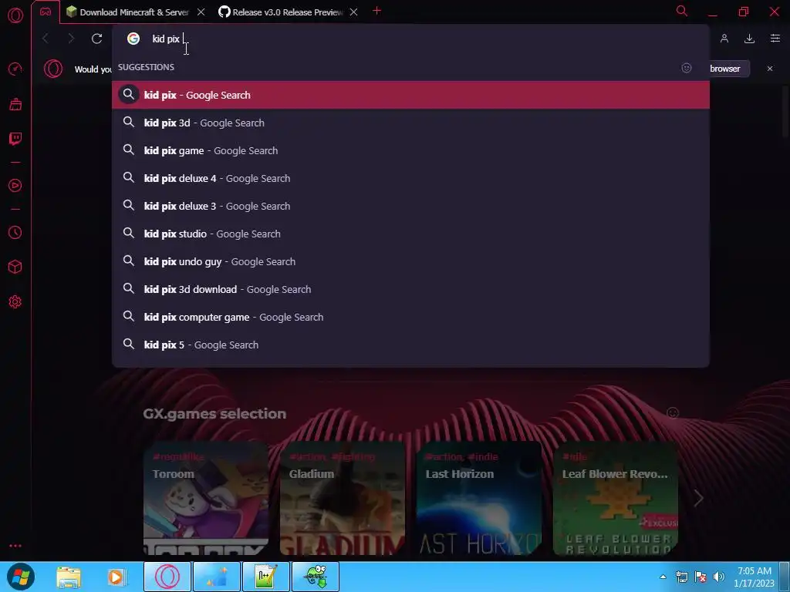Show next games with carousel arrow
Image resolution: width=790 pixels, height=592 pixels.
point(698,499)
